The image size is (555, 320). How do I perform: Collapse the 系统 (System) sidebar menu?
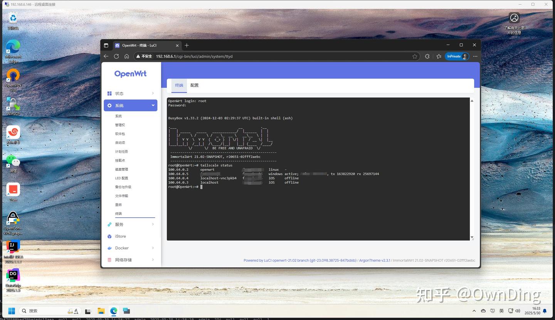coord(130,105)
